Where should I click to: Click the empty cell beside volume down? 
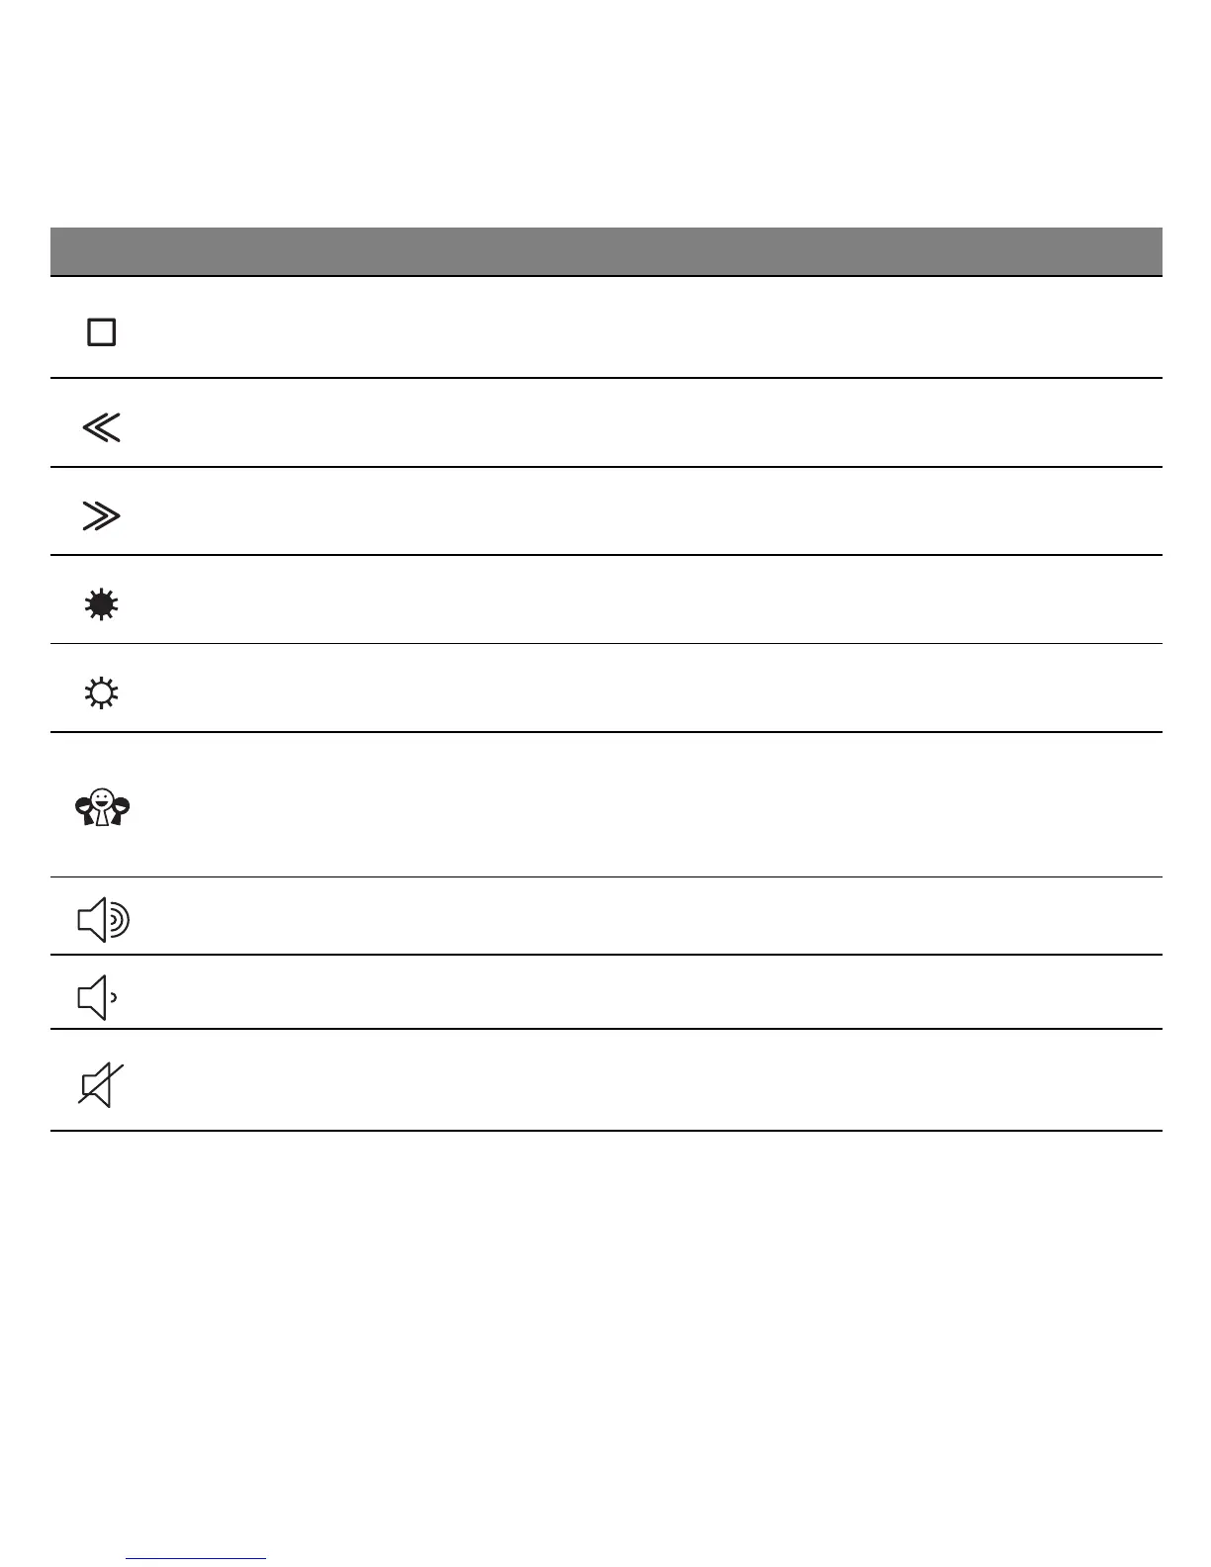[x=657, y=992]
